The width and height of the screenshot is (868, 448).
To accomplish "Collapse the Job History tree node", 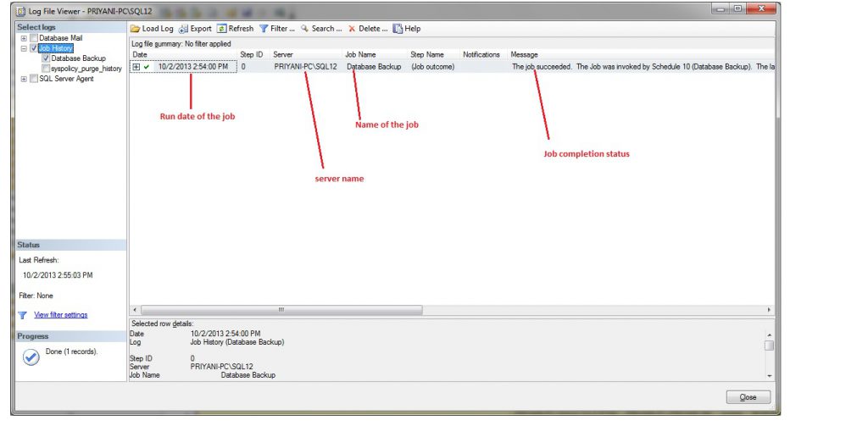I will 24,48.
